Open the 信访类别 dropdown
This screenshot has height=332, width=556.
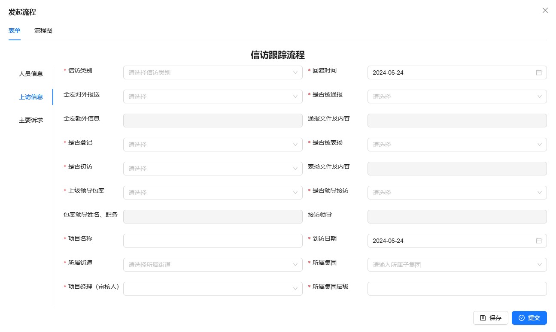(x=213, y=72)
